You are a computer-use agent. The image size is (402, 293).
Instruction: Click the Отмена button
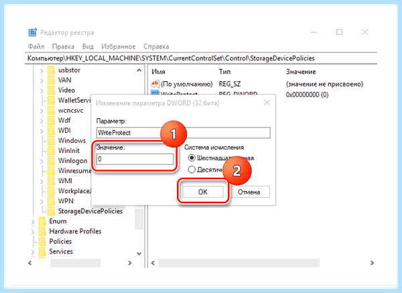click(x=249, y=192)
